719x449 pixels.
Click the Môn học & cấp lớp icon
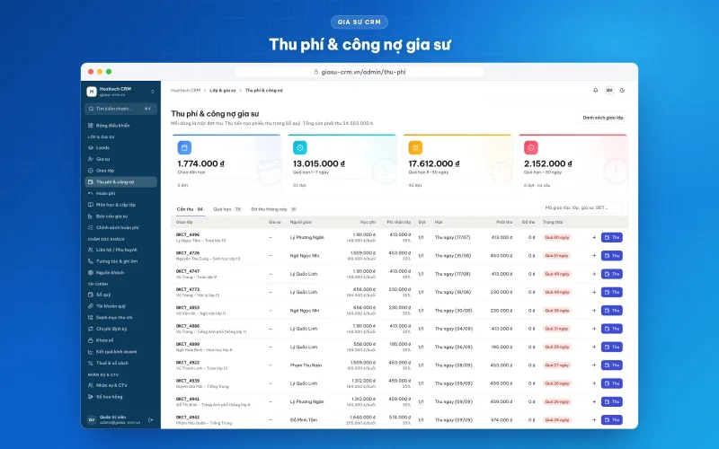91,205
